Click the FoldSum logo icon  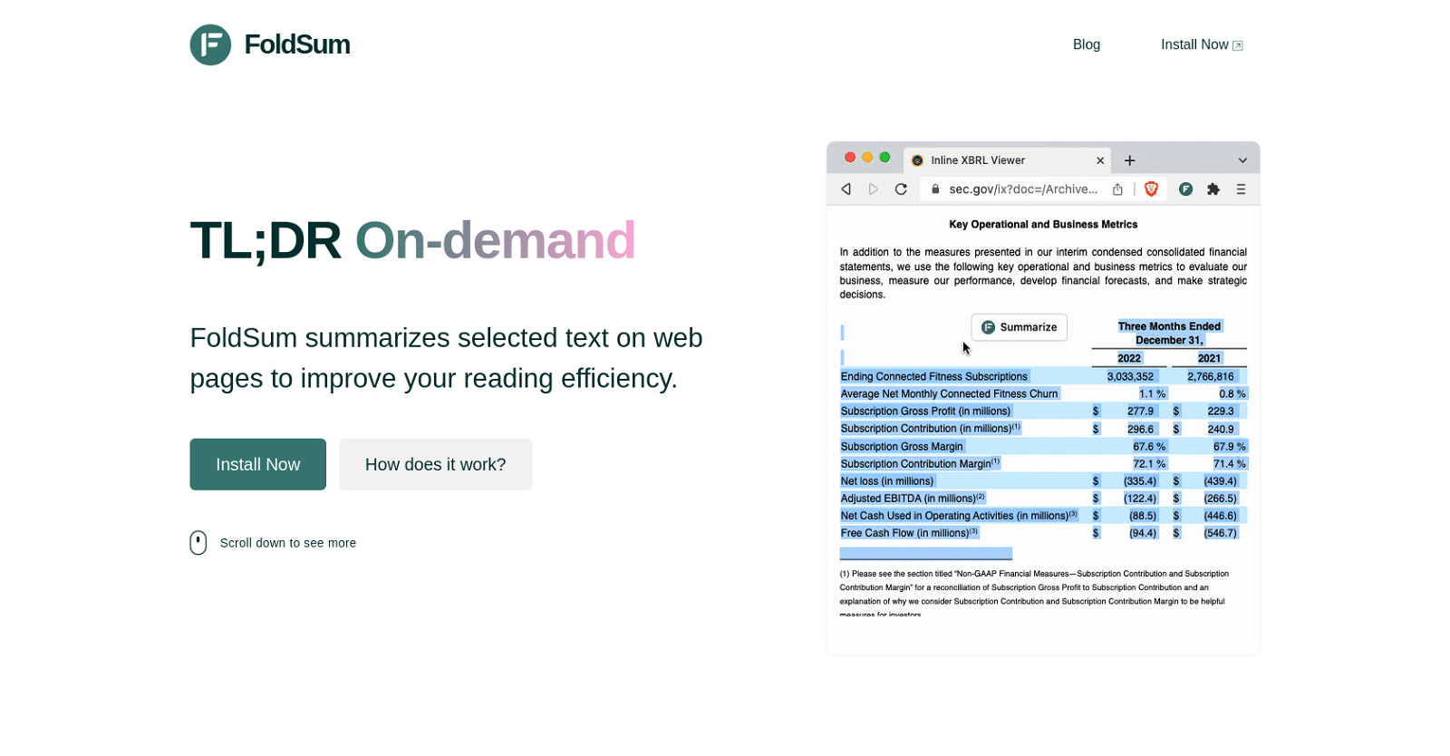pos(210,44)
